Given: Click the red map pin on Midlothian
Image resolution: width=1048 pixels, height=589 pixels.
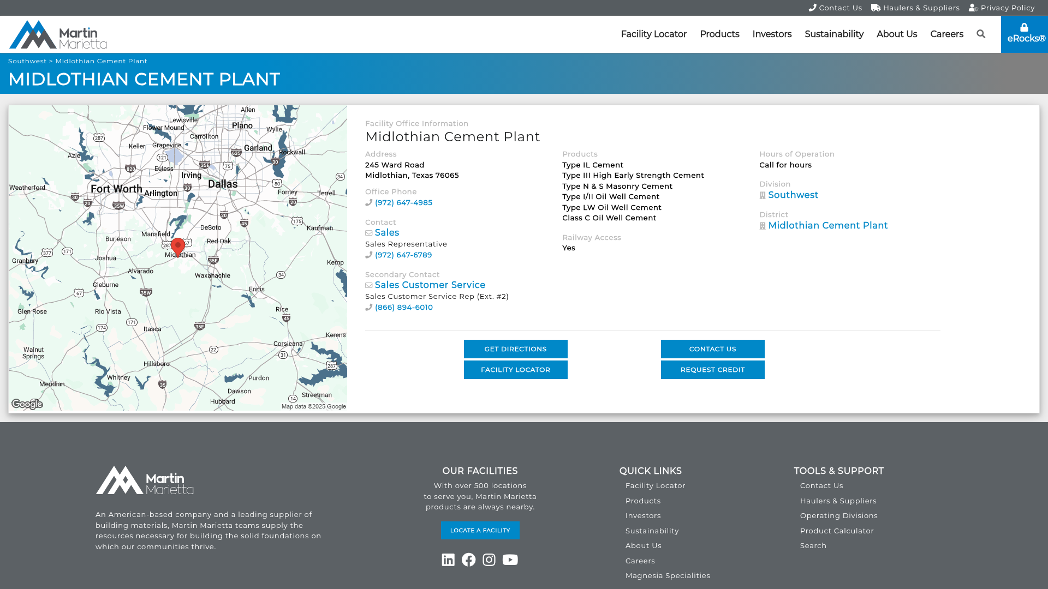Looking at the screenshot, I should [178, 247].
